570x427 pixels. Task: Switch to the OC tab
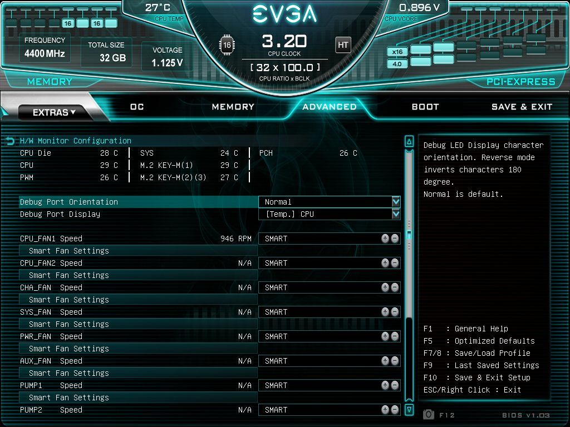click(x=137, y=107)
